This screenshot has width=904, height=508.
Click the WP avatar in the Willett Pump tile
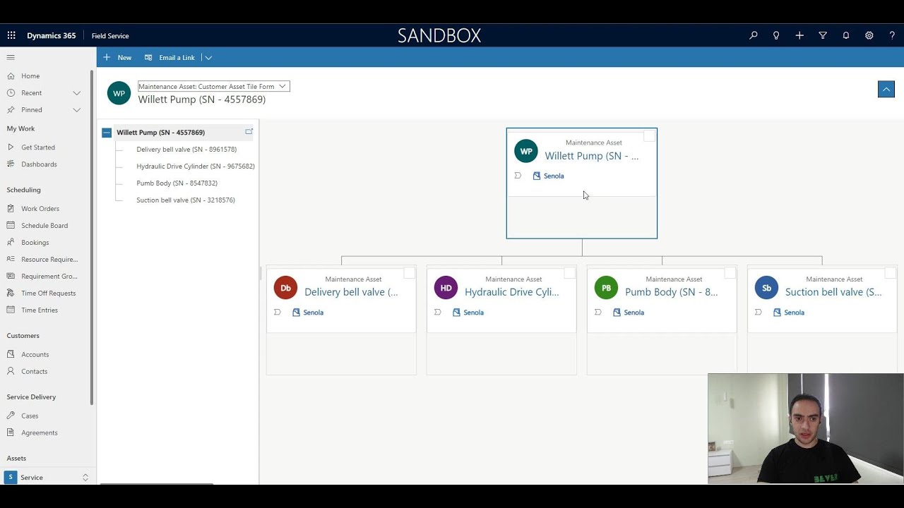[526, 151]
